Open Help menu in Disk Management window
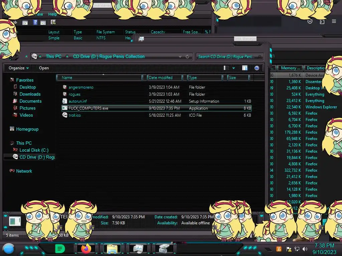Image resolution: width=342 pixels, height=256 pixels. (x=52, y=14)
